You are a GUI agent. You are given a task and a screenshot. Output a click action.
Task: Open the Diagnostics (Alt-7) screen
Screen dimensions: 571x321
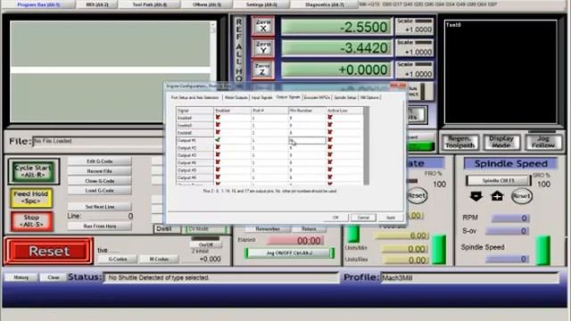click(x=325, y=4)
